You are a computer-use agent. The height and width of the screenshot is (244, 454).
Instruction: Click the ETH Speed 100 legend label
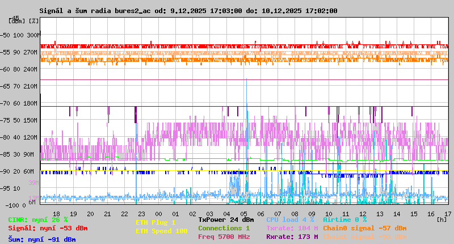point(162,231)
